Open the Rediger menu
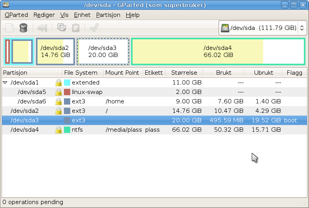This screenshot has height=208, width=309. [44, 15]
